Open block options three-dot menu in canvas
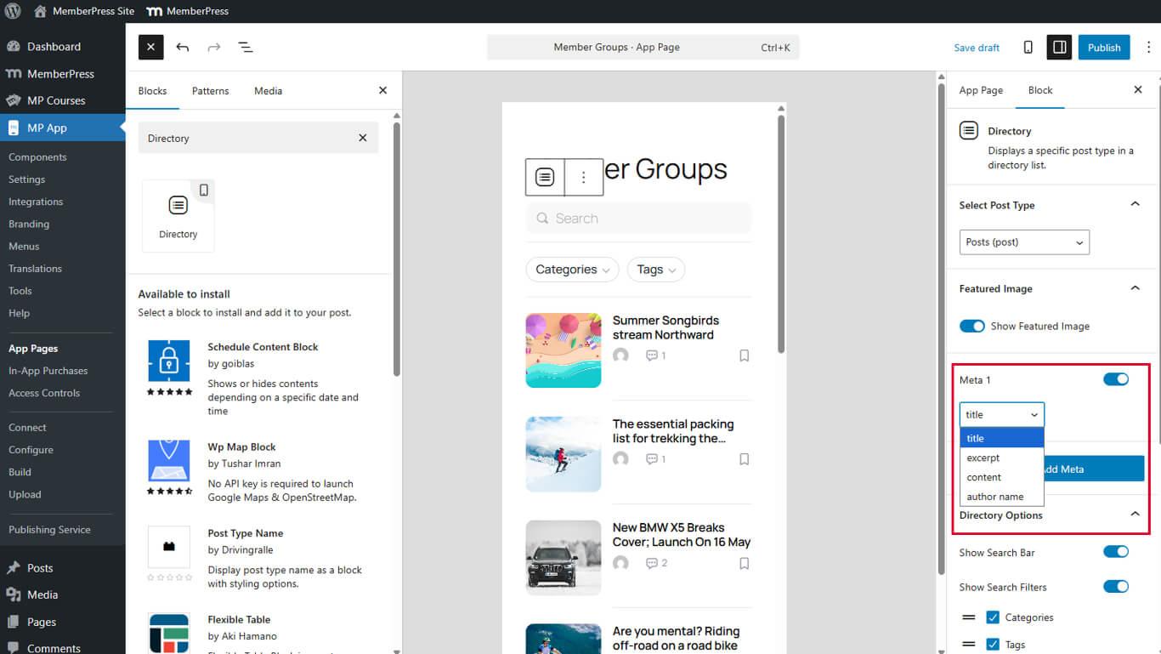The image size is (1161, 654). point(583,178)
